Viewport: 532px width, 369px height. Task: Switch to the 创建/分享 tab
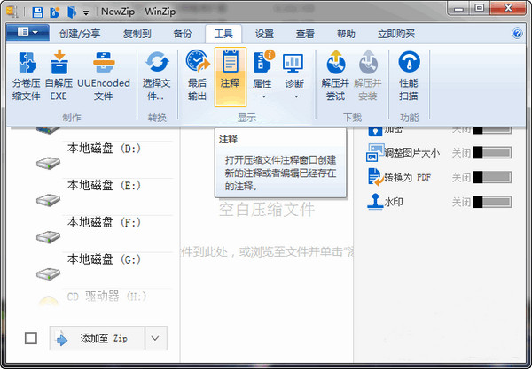click(81, 34)
